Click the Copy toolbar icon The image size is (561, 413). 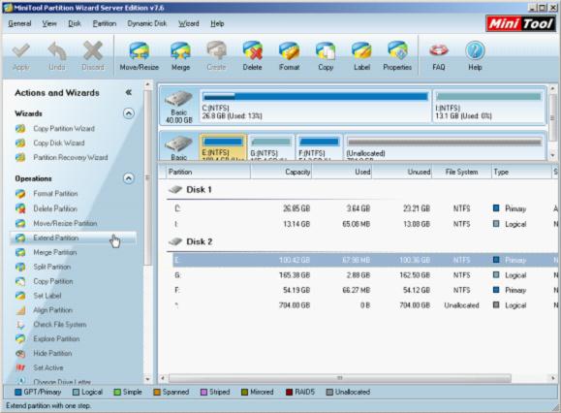[326, 56]
